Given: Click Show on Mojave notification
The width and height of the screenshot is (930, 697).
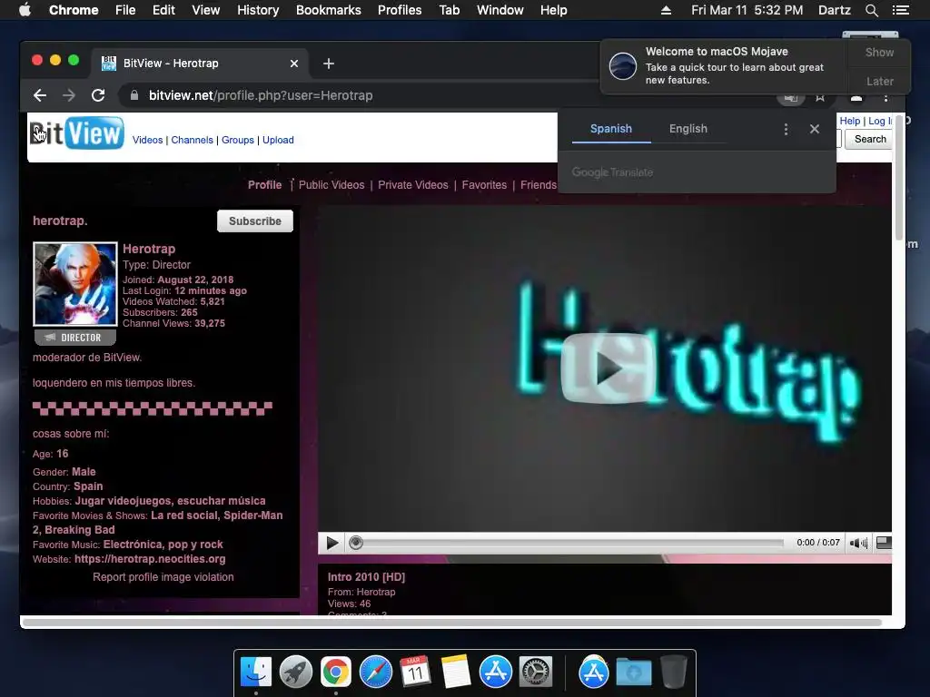Looking at the screenshot, I should (879, 52).
